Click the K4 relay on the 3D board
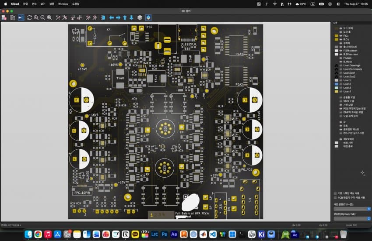The width and height of the screenshot is (372, 241). click(x=107, y=35)
